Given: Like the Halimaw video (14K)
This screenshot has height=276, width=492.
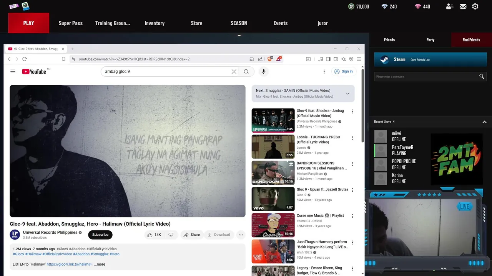Looking at the screenshot, I should pyautogui.click(x=154, y=235).
